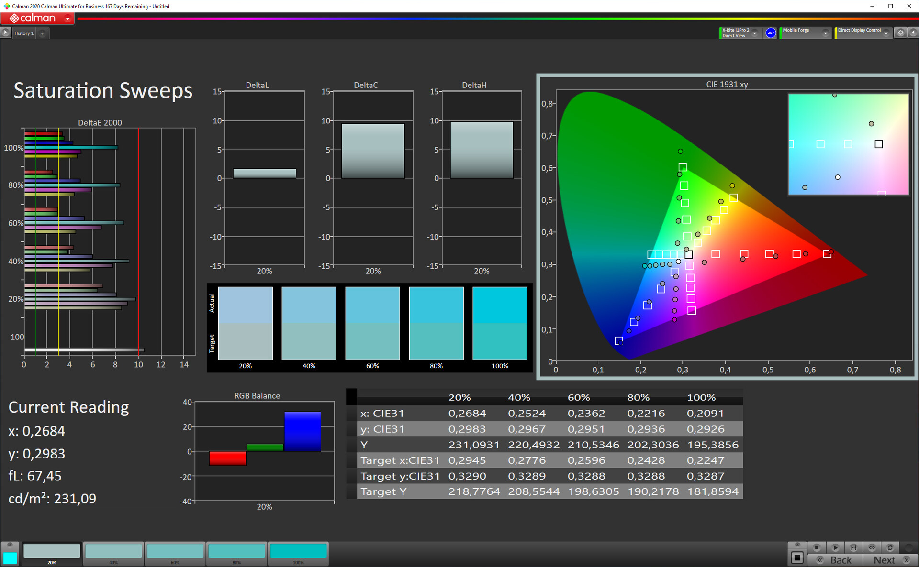Click the refresh cycle icon
The height and width of the screenshot is (567, 919).
click(890, 547)
